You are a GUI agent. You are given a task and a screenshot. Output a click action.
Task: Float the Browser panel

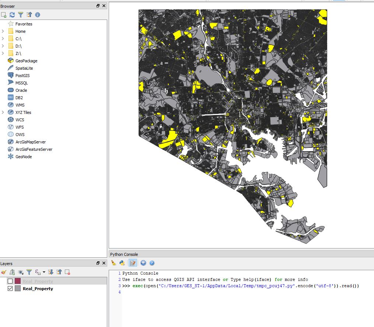click(x=98, y=6)
